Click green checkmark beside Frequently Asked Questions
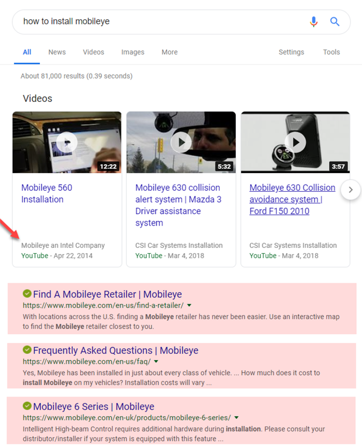The width and height of the screenshot is (362, 448). coord(27,350)
